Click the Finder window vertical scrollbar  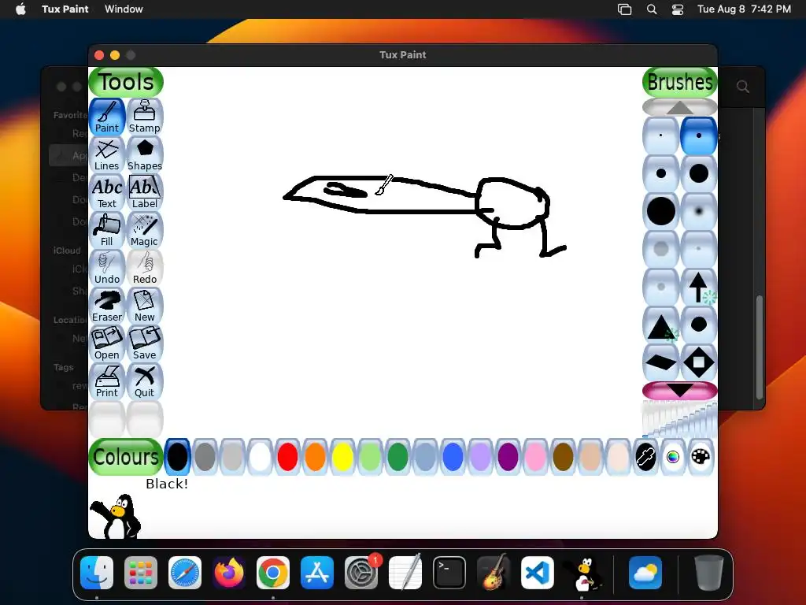[x=760, y=347]
